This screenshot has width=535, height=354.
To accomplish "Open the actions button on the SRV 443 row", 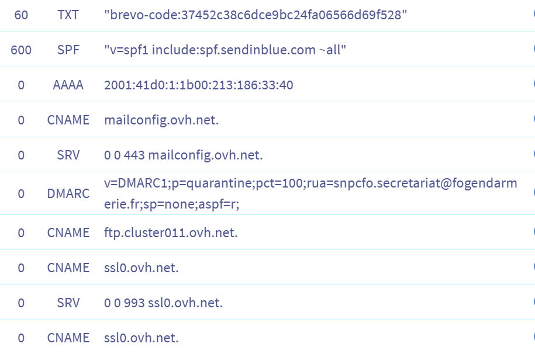I will coord(533,155).
